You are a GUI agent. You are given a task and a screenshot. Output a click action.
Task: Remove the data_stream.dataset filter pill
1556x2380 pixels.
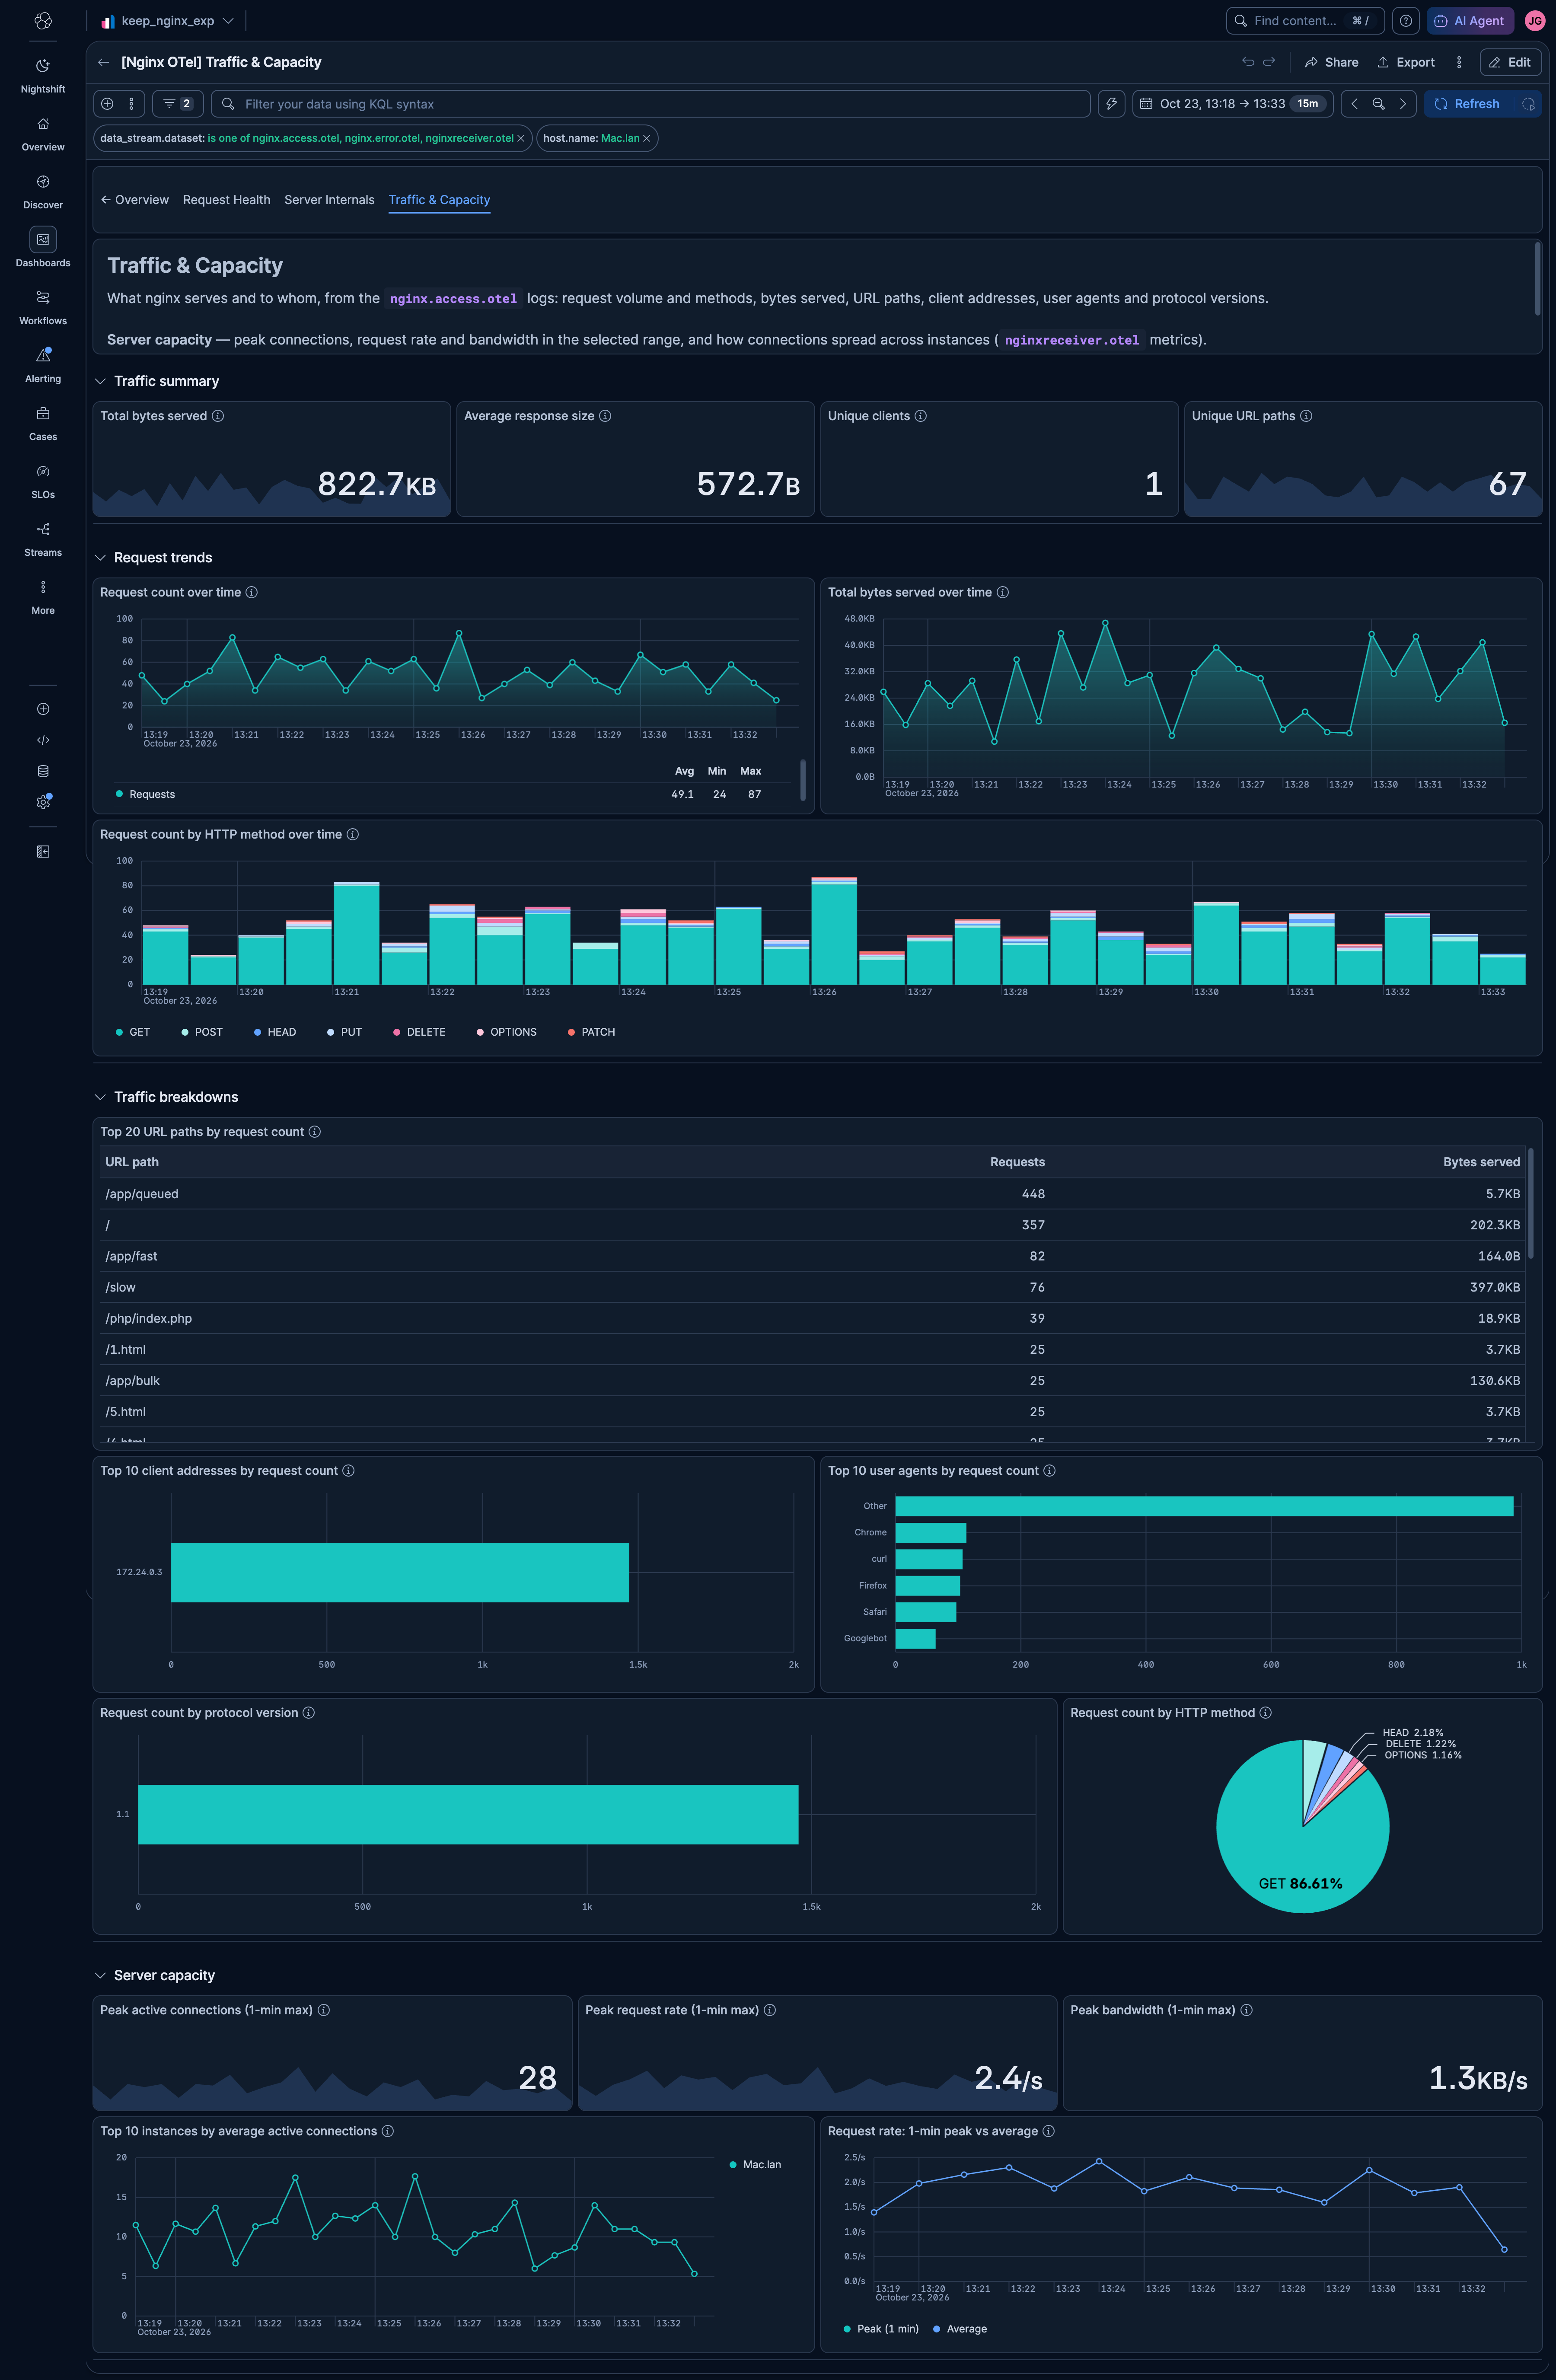click(x=520, y=139)
